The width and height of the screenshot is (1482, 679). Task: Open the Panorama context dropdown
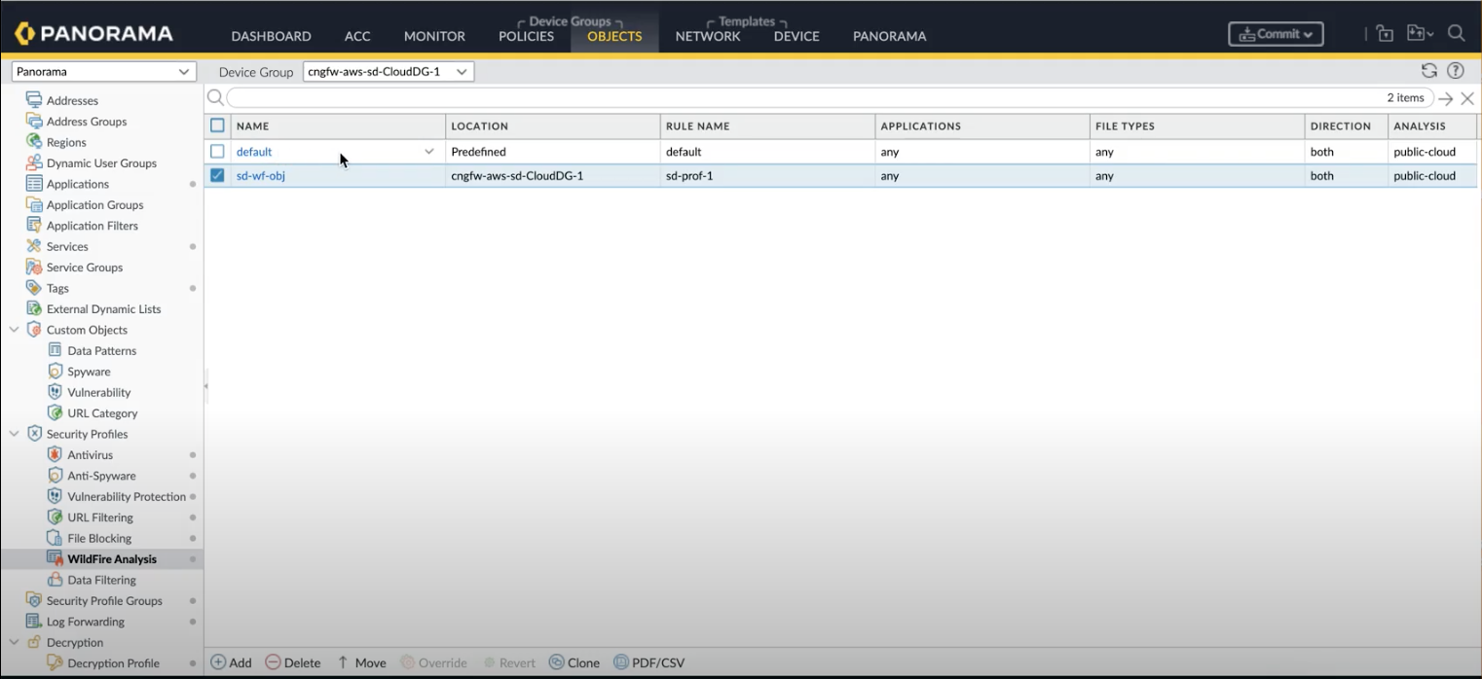coord(102,72)
